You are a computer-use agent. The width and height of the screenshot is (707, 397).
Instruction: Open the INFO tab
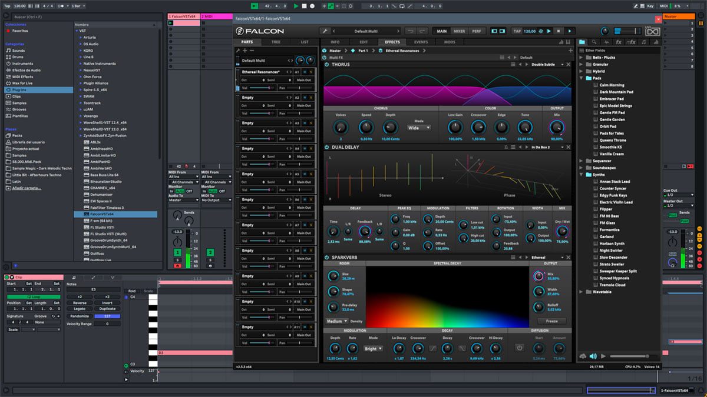[335, 42]
